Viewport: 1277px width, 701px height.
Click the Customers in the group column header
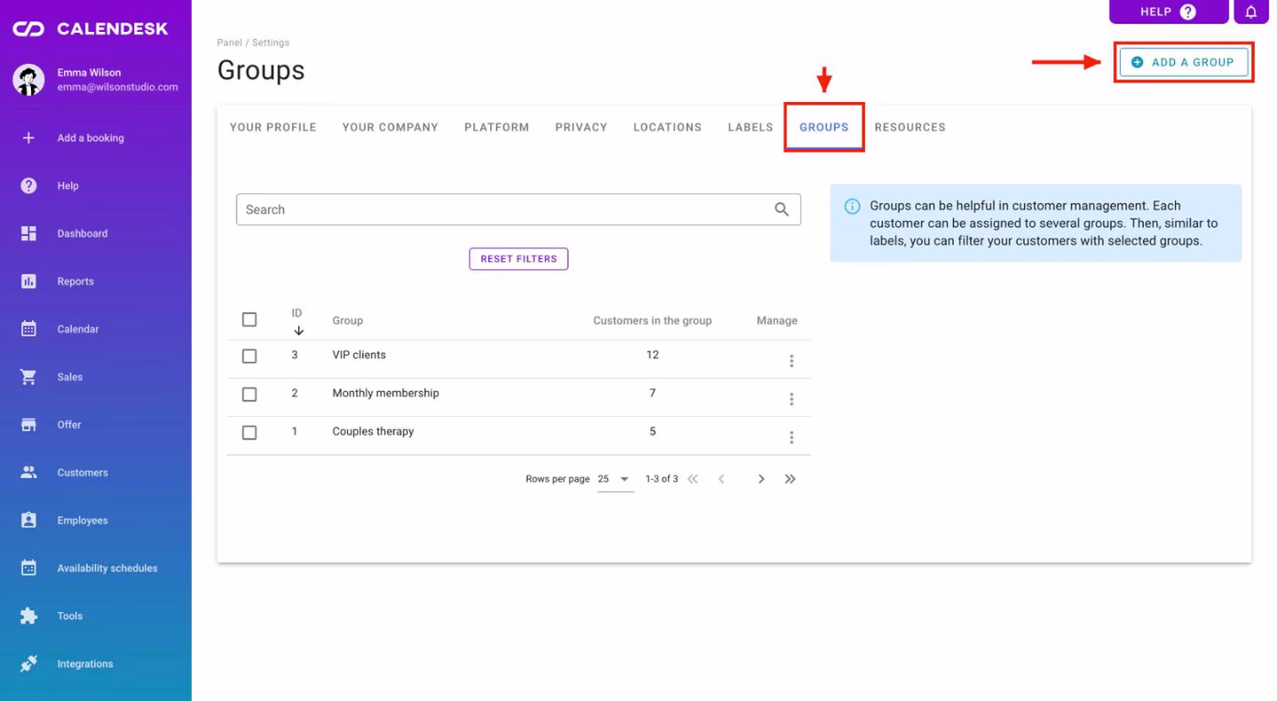652,320
